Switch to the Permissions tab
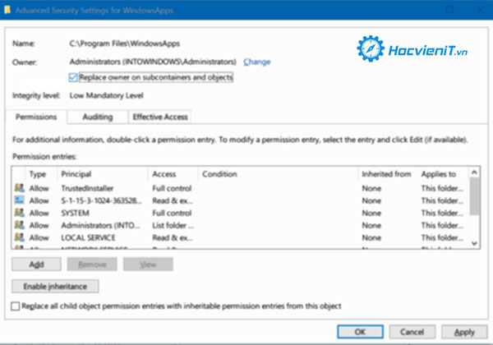Image resolution: width=493 pixels, height=345 pixels. (36, 117)
